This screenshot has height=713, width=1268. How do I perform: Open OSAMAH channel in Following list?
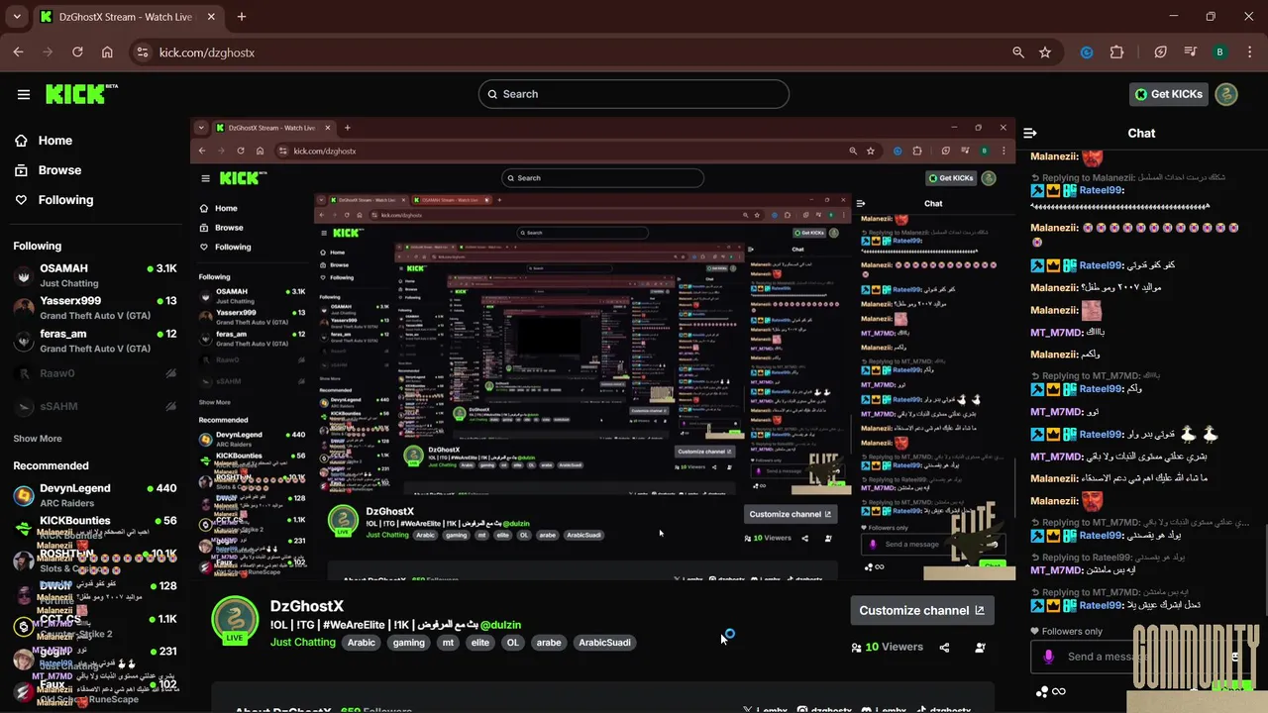pos(95,275)
